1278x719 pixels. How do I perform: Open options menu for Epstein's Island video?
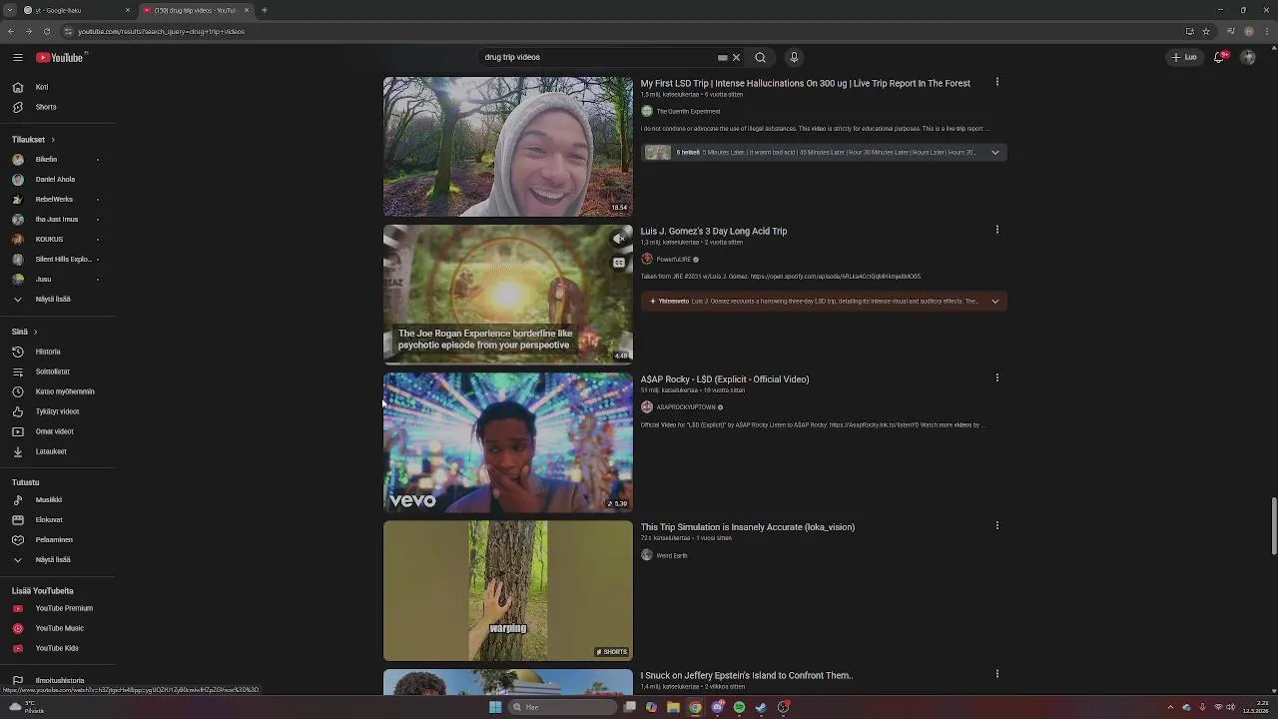pyautogui.click(x=996, y=673)
